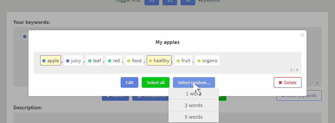The width and height of the screenshot is (335, 123).
Task: Select the 'leaf' keyword
Action: [x=94, y=61]
